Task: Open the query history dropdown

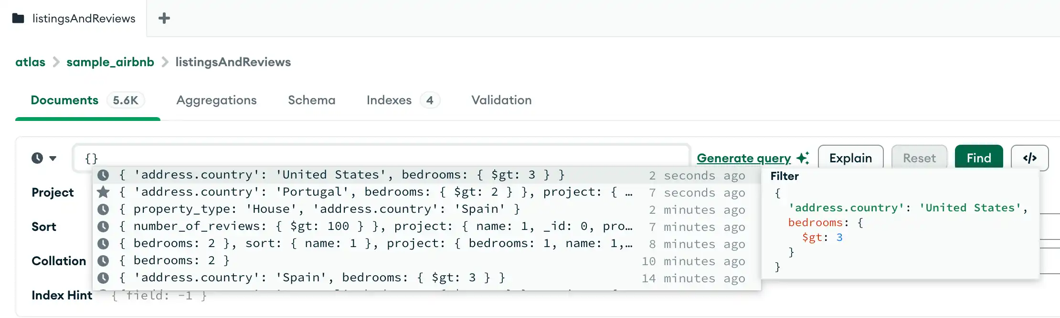Action: point(38,158)
